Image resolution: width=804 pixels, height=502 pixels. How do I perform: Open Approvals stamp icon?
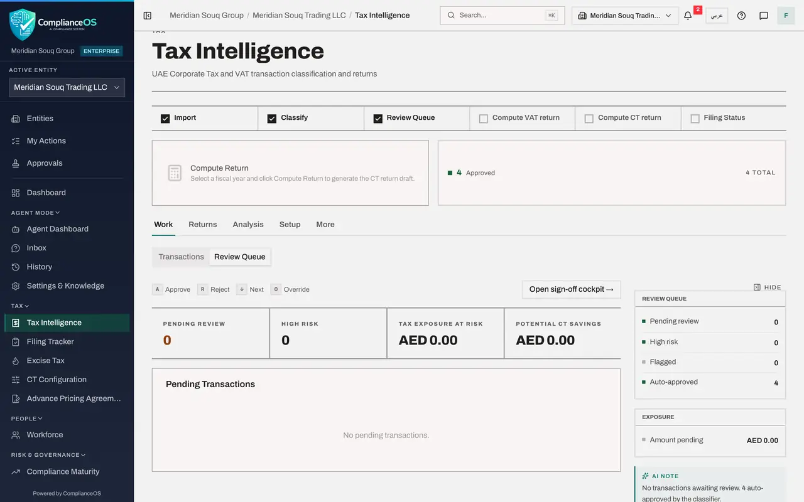[x=16, y=163]
